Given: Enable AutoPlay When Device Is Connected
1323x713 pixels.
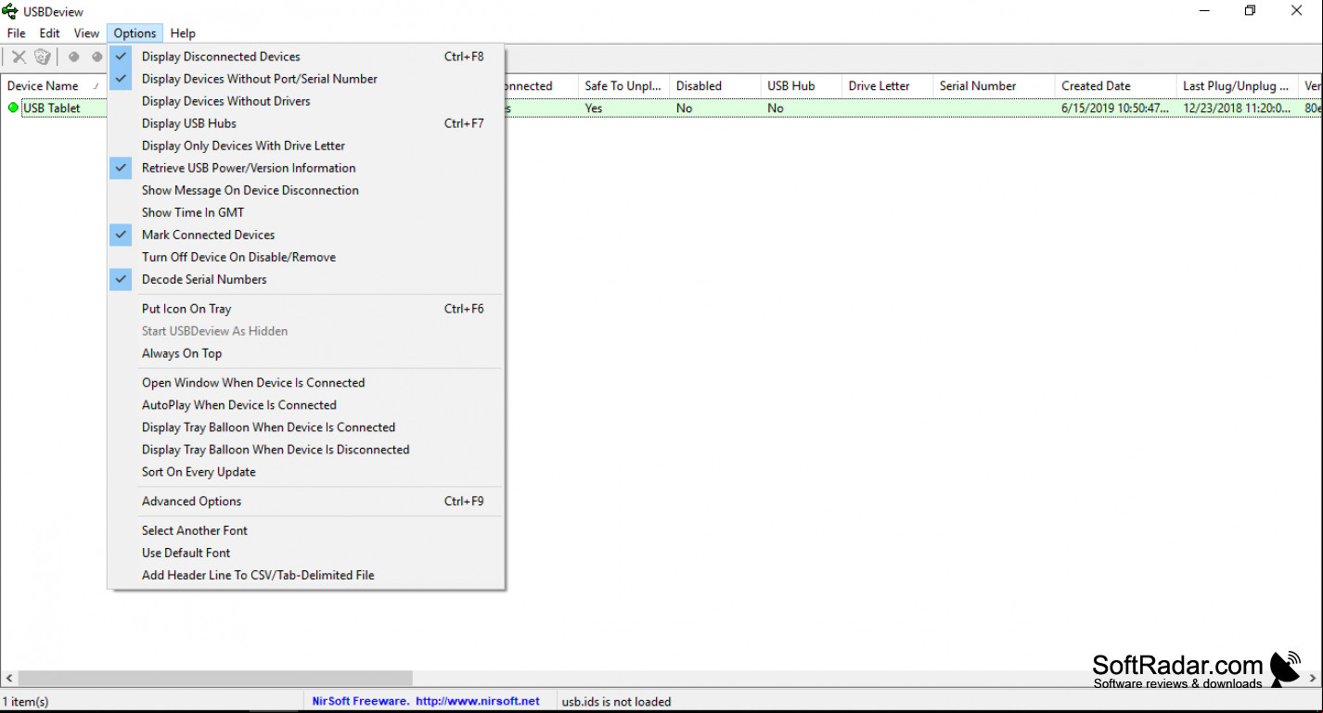Looking at the screenshot, I should click(x=306, y=405).
